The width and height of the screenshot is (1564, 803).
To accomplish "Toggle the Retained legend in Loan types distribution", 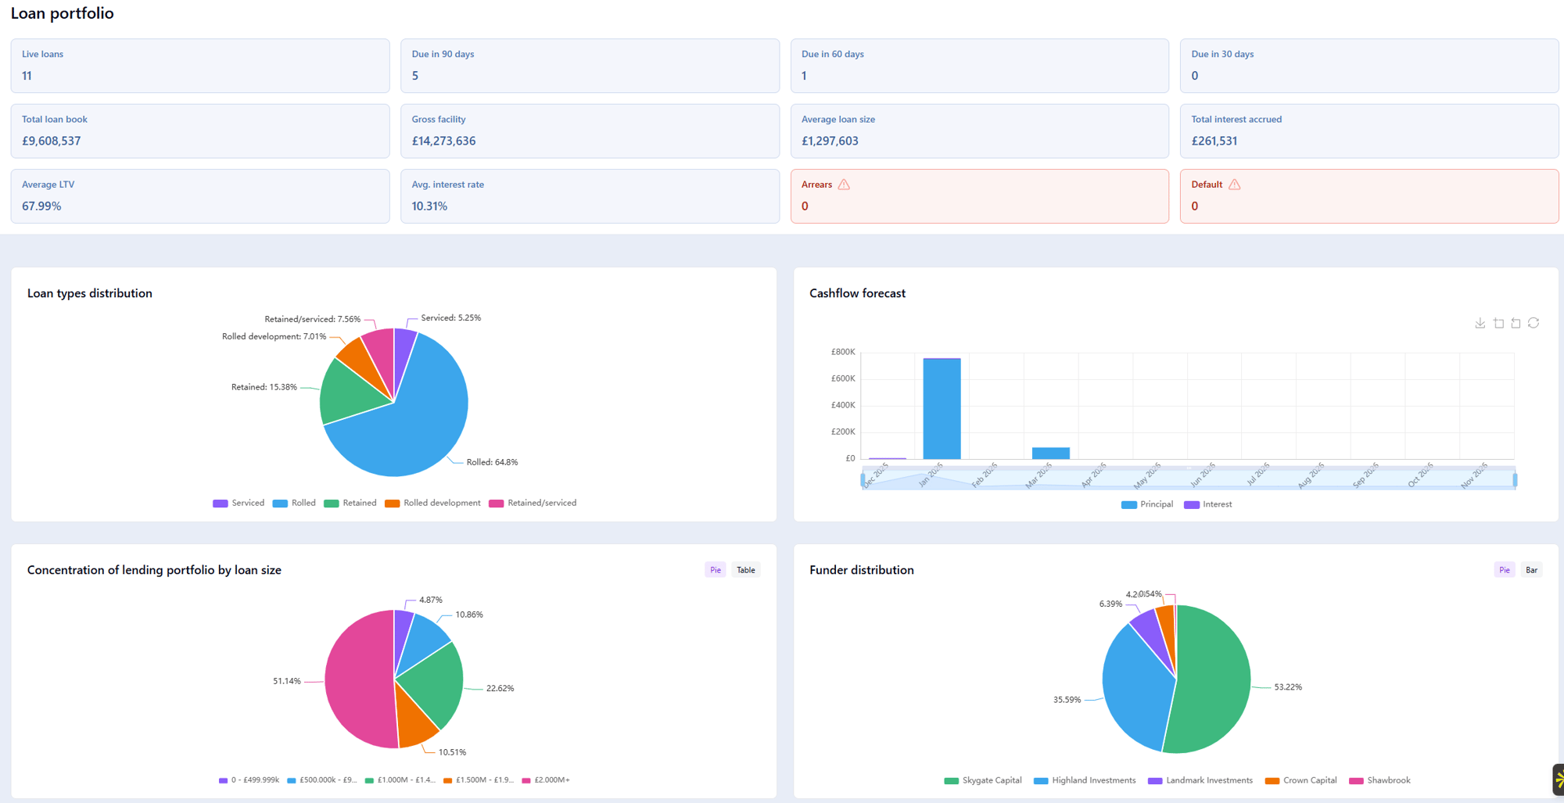I will pyautogui.click(x=350, y=503).
